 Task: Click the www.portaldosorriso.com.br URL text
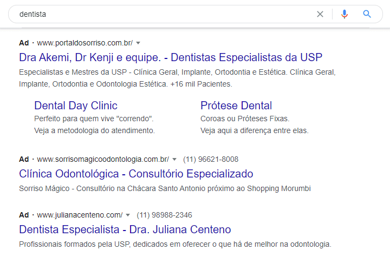85,43
